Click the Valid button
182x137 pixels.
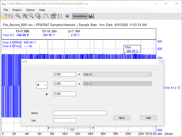(x=148, y=118)
